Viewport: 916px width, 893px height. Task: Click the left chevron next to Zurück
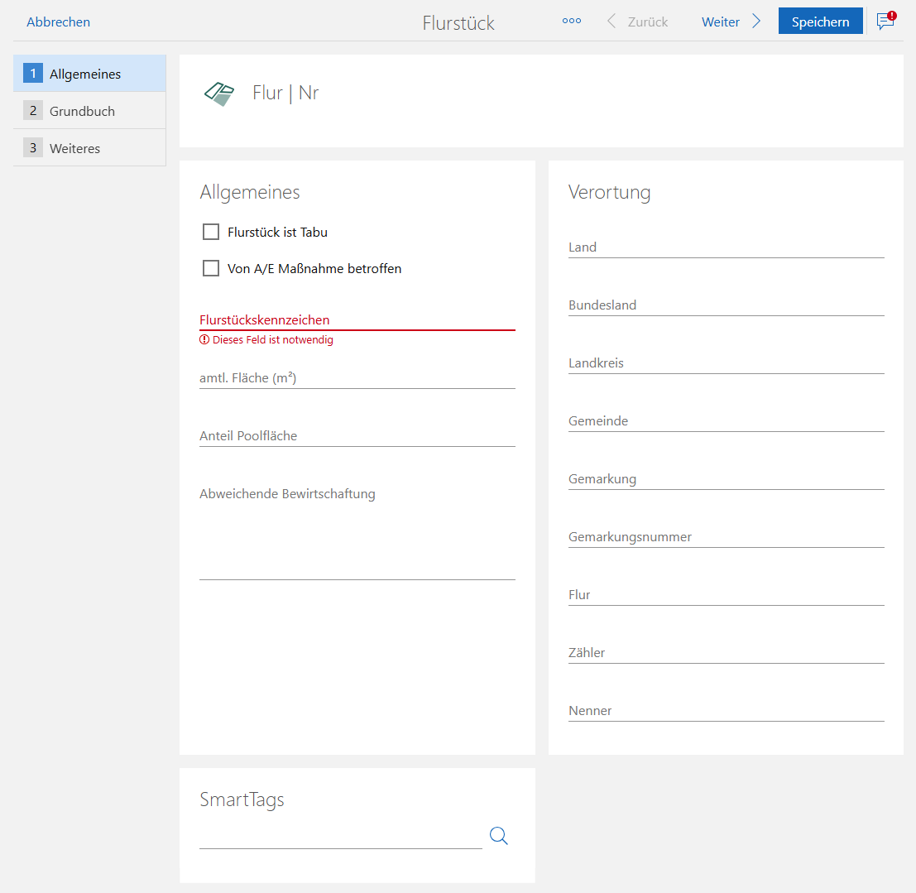point(611,22)
